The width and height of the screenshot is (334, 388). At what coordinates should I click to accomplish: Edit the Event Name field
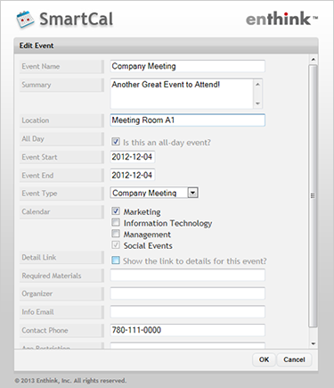pos(187,66)
